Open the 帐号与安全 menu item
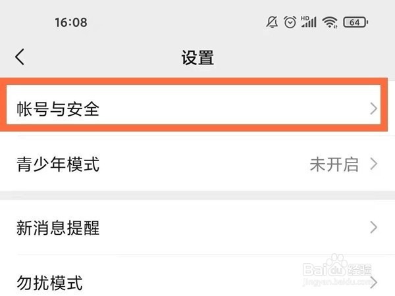 click(x=58, y=109)
